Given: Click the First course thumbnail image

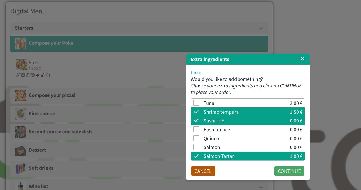Looking at the screenshot, I should pos(21,114).
